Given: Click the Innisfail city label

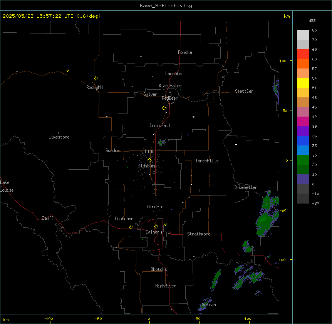Looking at the screenshot, I should pyautogui.click(x=160, y=125).
